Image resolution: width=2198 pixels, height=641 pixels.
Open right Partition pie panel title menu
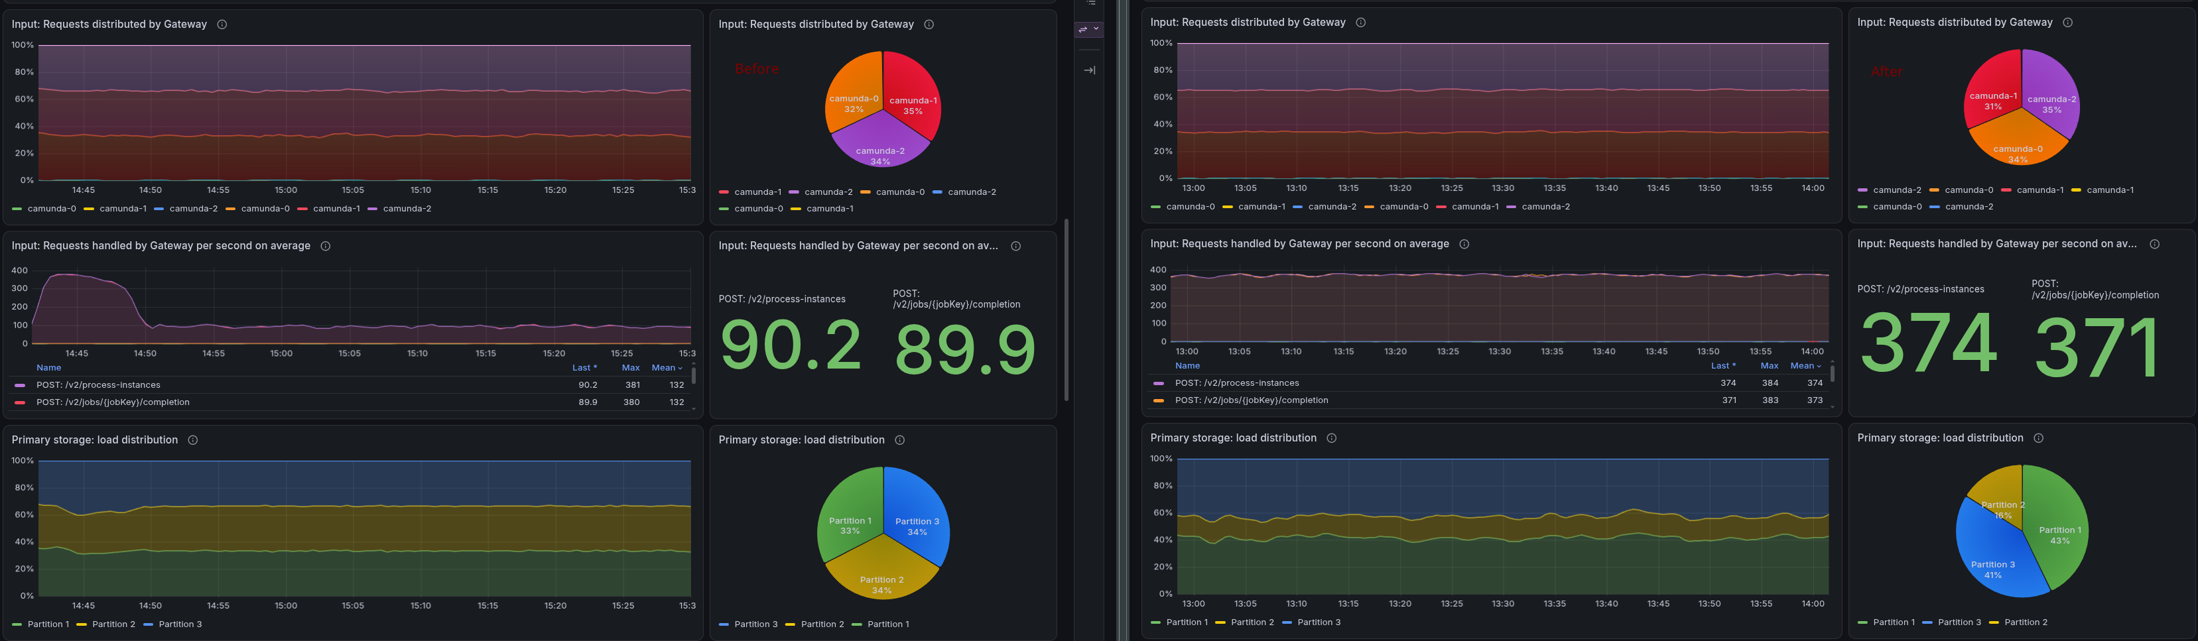pyautogui.click(x=1940, y=438)
